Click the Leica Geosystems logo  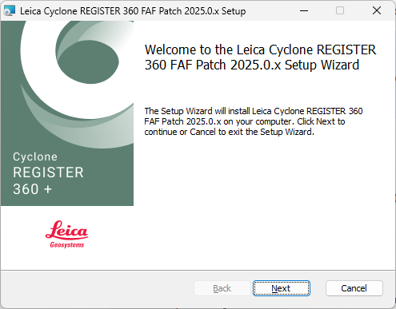tap(66, 234)
